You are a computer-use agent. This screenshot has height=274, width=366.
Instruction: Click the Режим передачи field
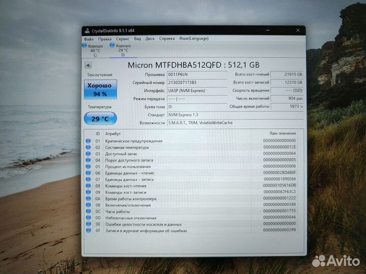tap(197, 99)
